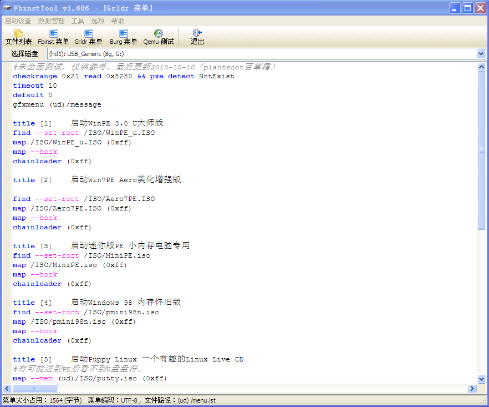The height and width of the screenshot is (407, 489).
Task: Click the #有可能进到PE comment line
Action: 78,369
